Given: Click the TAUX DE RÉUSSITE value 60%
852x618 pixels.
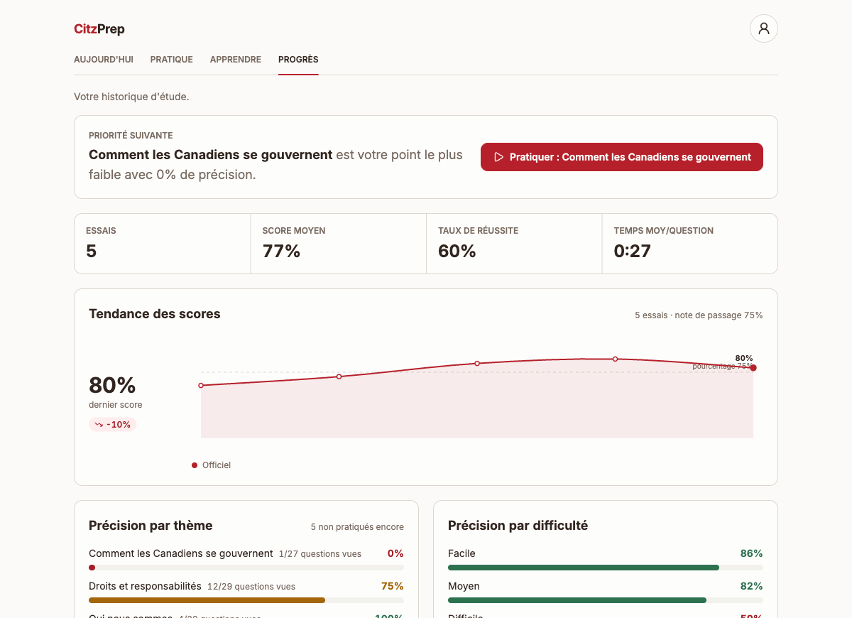Looking at the screenshot, I should click(x=457, y=251).
